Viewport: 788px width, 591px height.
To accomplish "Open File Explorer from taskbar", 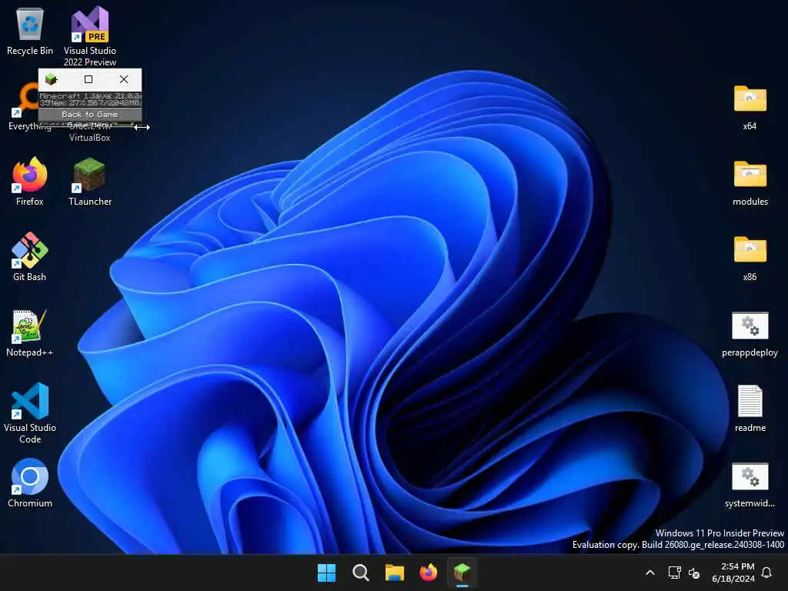I will point(395,573).
